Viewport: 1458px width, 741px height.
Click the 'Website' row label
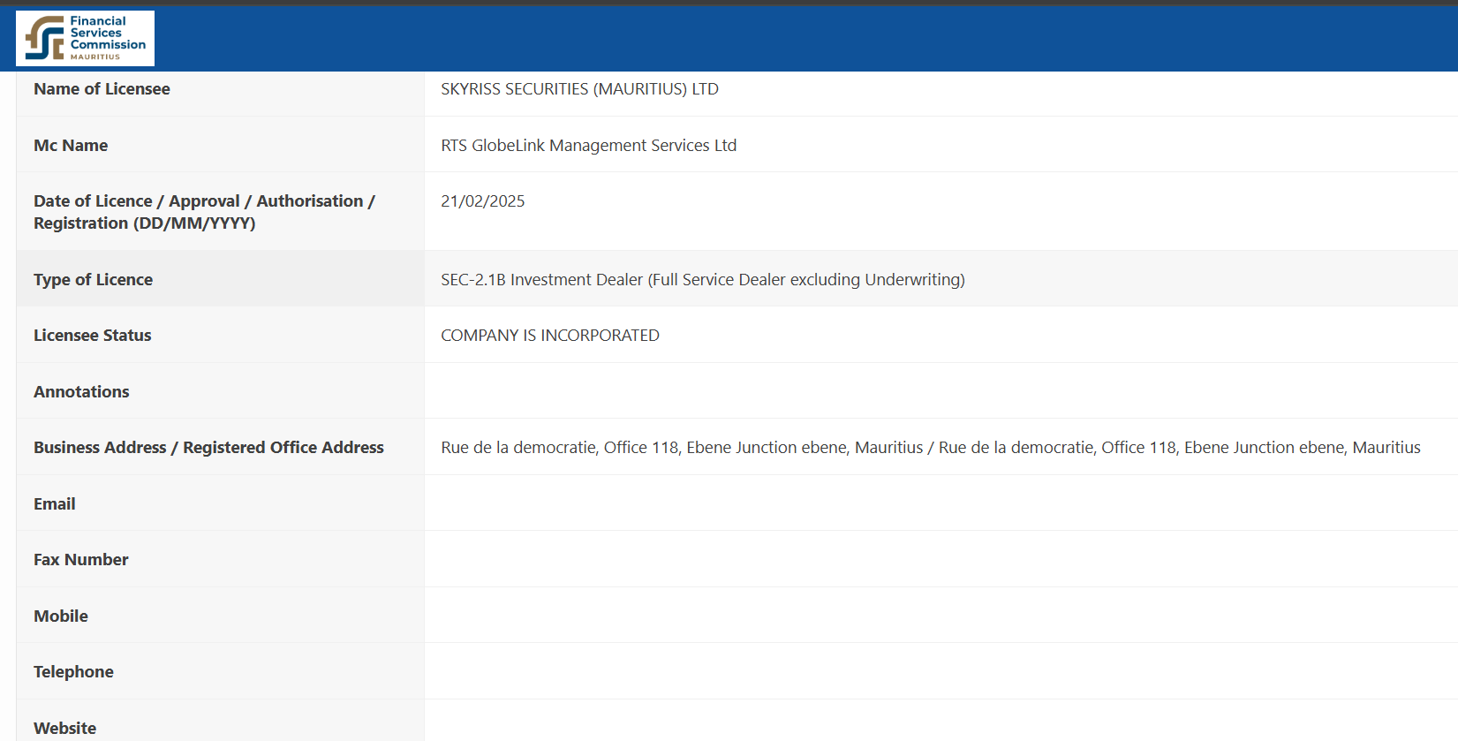(x=64, y=729)
